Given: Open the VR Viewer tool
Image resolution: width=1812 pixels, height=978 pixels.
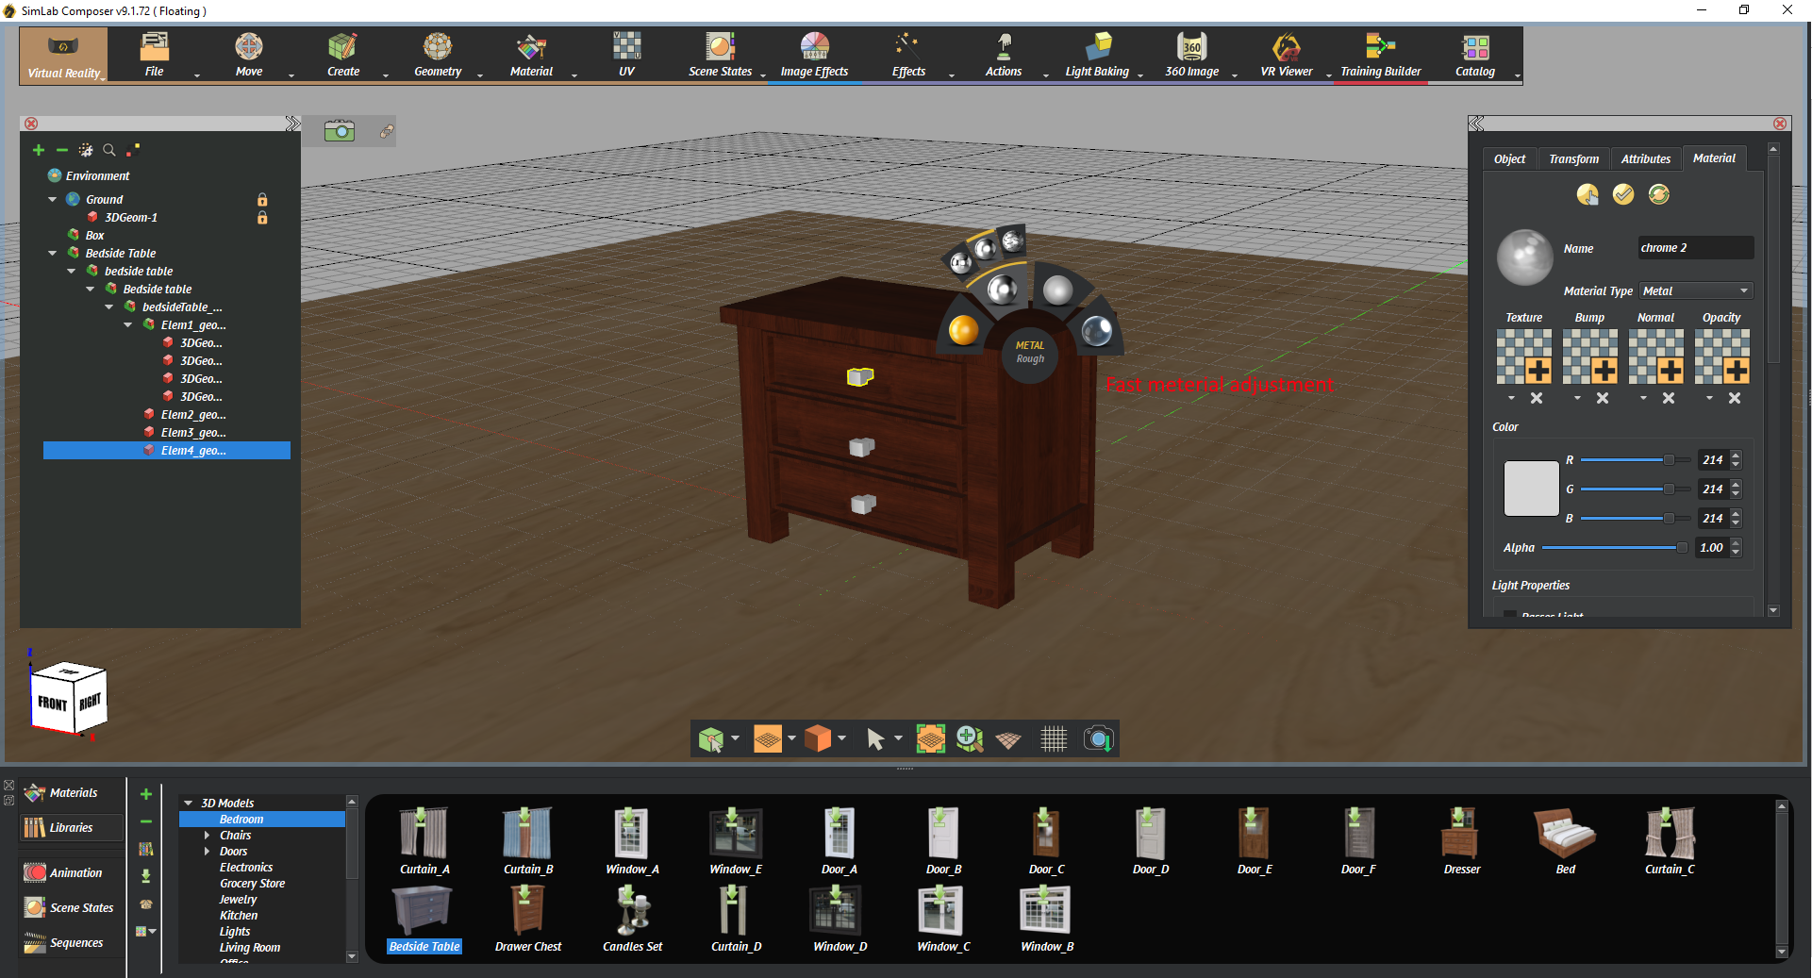Looking at the screenshot, I should click(x=1286, y=55).
